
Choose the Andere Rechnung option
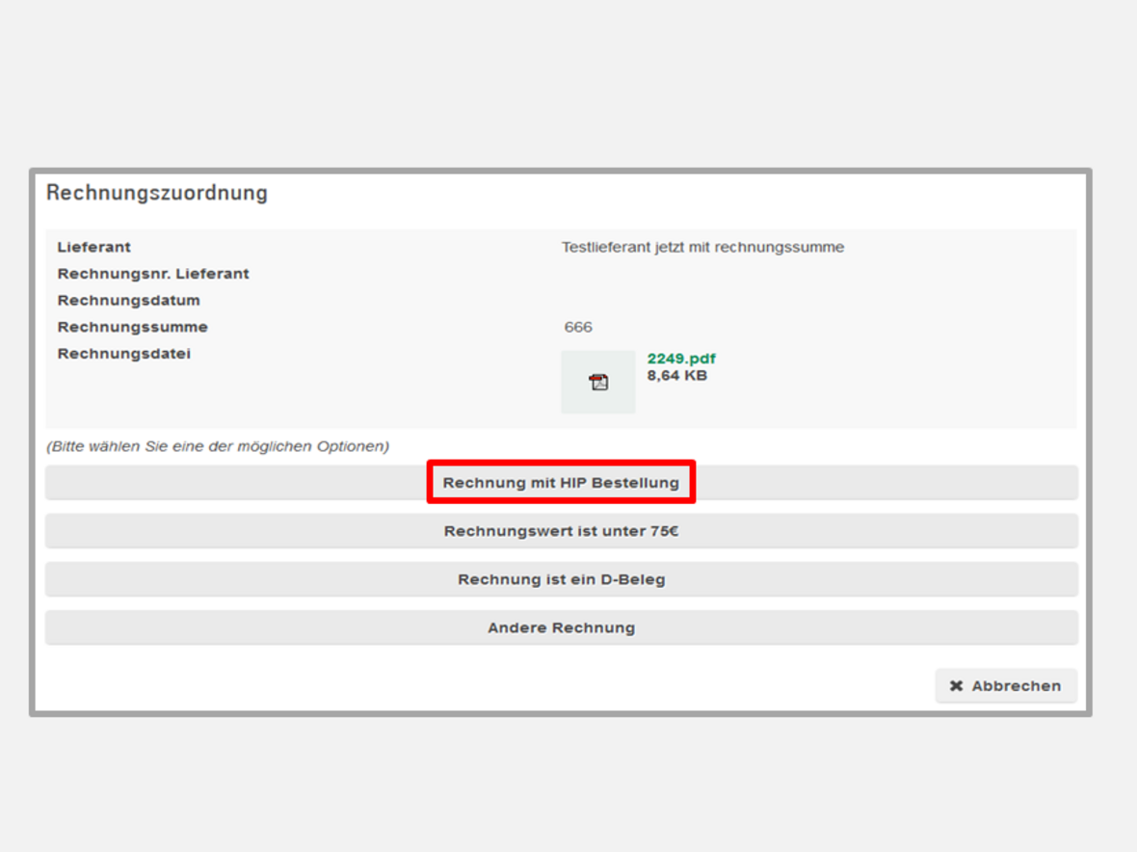561,627
